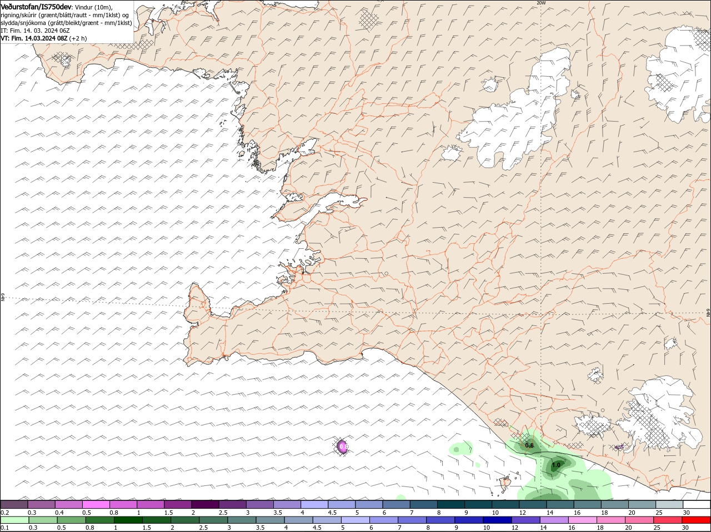
Task: Pick the dark green 1 swatch, lower legend
Action: point(128,520)
